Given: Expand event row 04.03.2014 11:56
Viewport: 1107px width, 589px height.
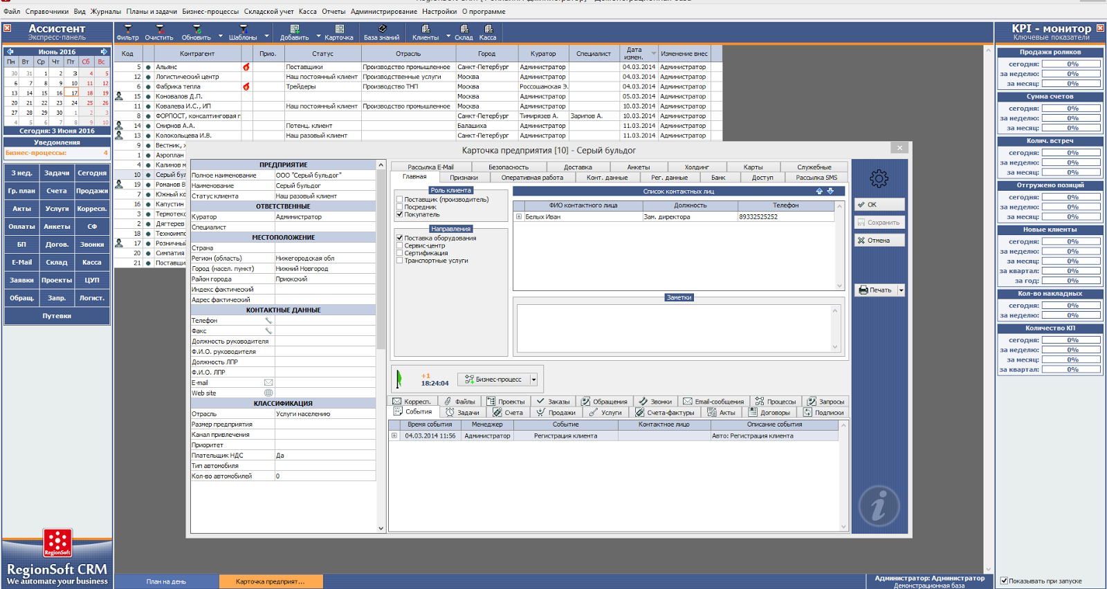Looking at the screenshot, I should pos(394,436).
